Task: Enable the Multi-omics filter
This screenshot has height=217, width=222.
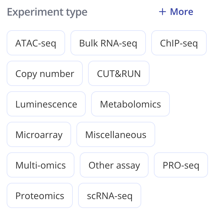Action: pos(41,165)
